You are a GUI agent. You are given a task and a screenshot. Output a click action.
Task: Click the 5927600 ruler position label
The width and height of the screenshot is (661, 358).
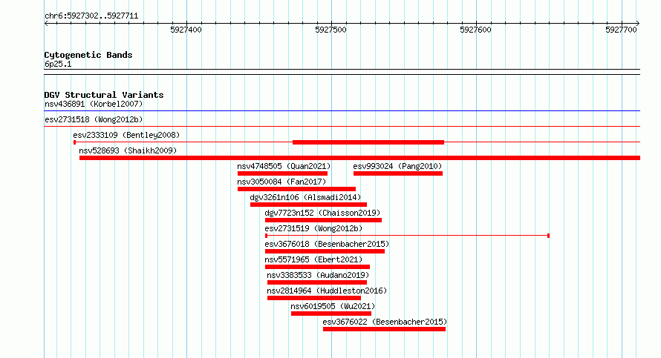pyautogui.click(x=475, y=30)
